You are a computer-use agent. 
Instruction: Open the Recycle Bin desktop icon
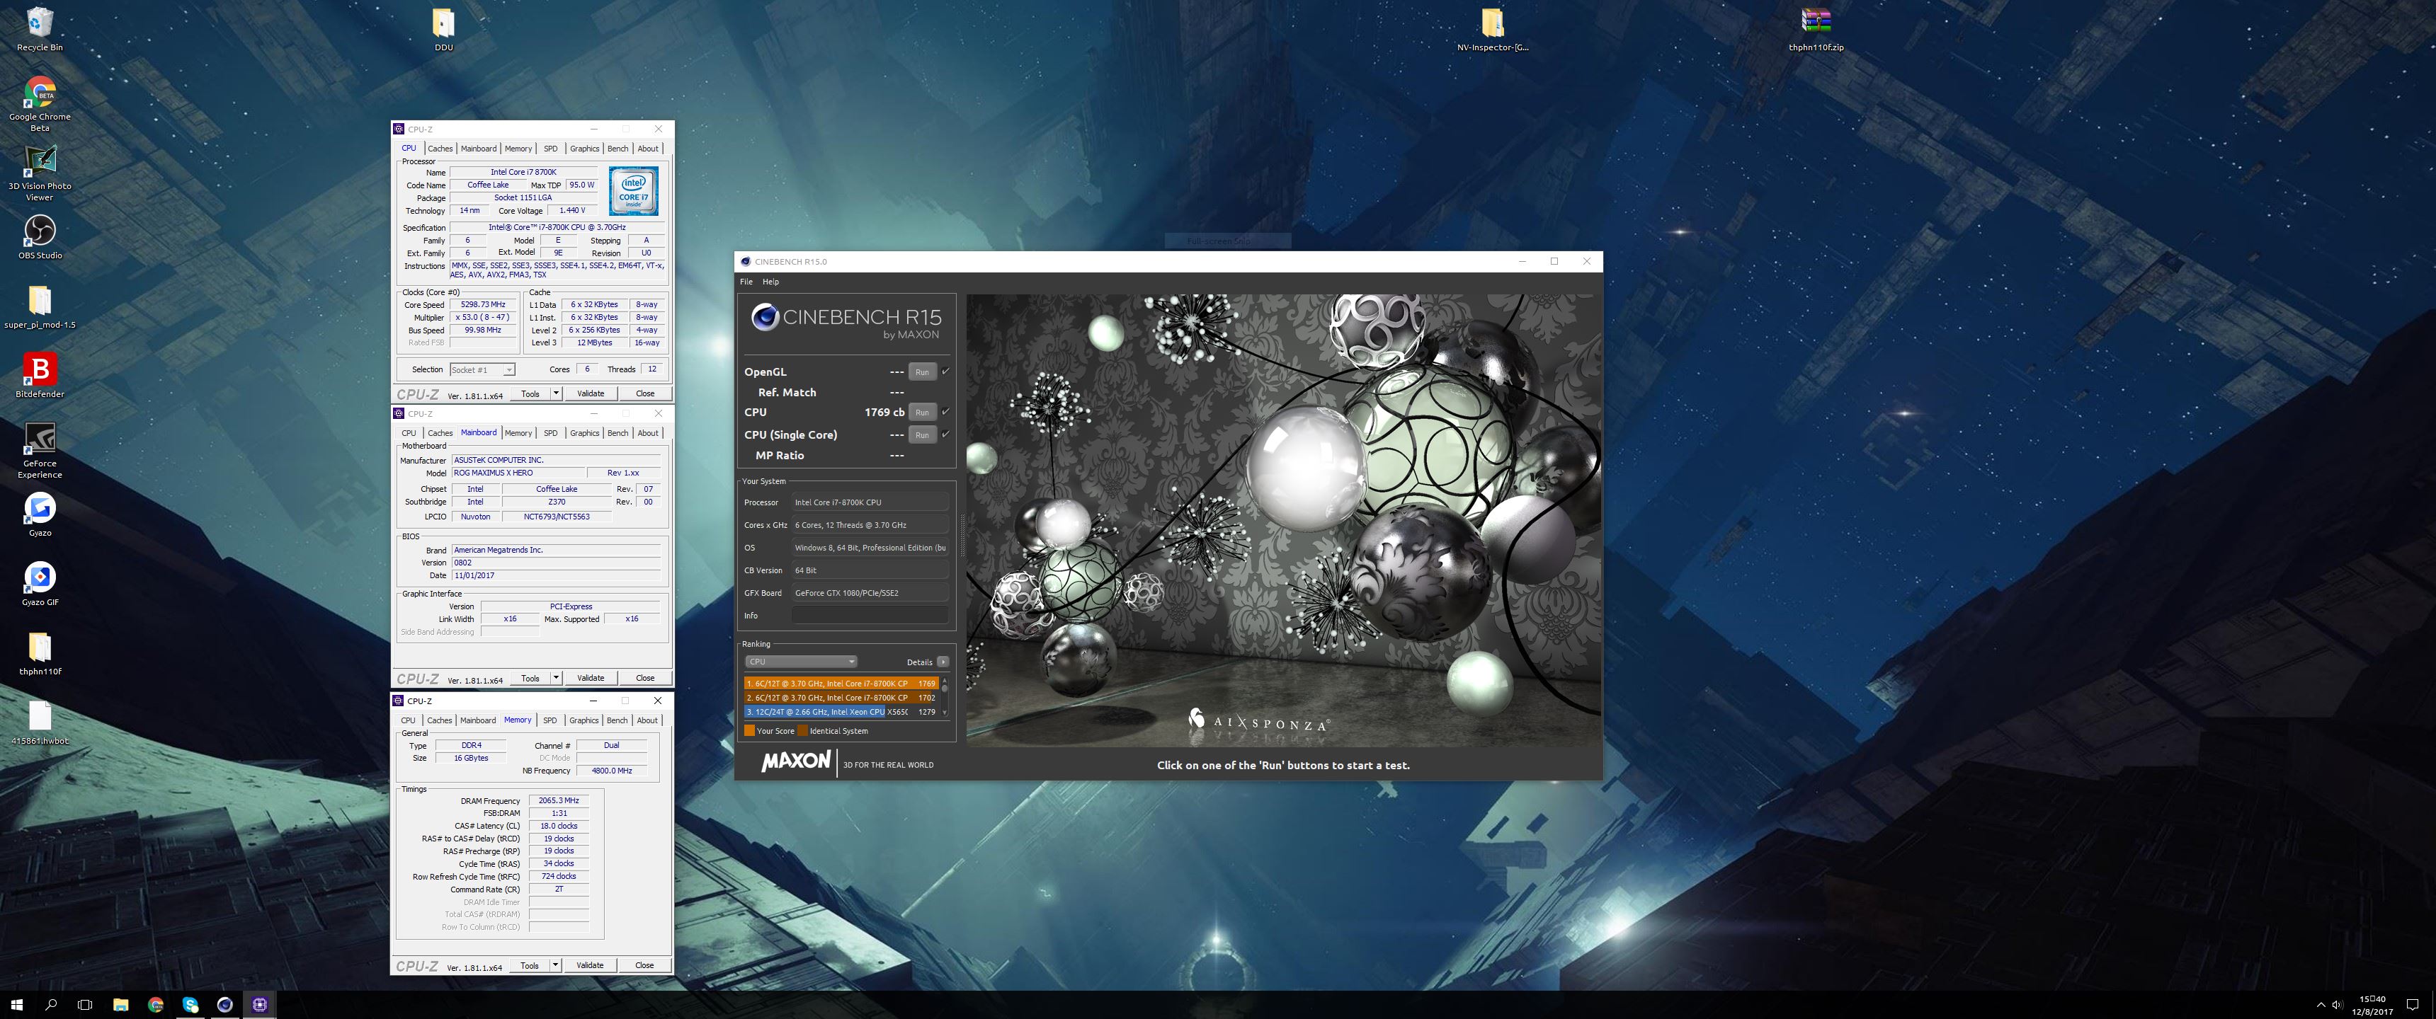point(40,28)
